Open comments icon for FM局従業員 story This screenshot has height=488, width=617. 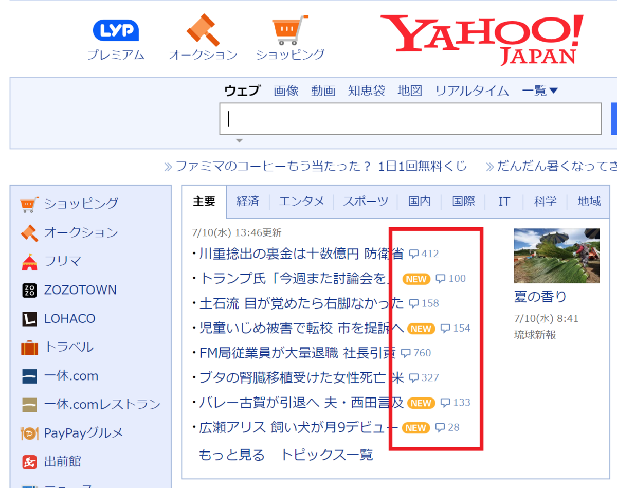pyautogui.click(x=406, y=353)
